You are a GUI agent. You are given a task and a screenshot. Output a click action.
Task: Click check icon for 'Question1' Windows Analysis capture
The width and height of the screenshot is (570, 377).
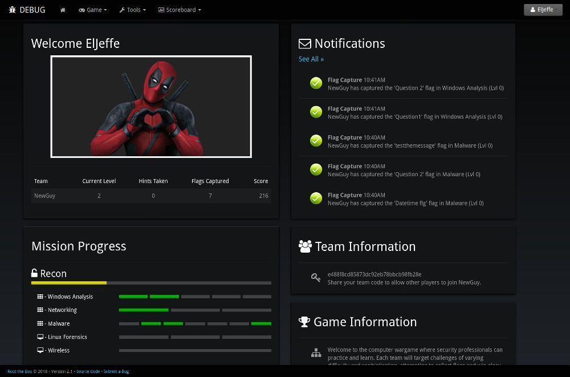pyautogui.click(x=316, y=112)
